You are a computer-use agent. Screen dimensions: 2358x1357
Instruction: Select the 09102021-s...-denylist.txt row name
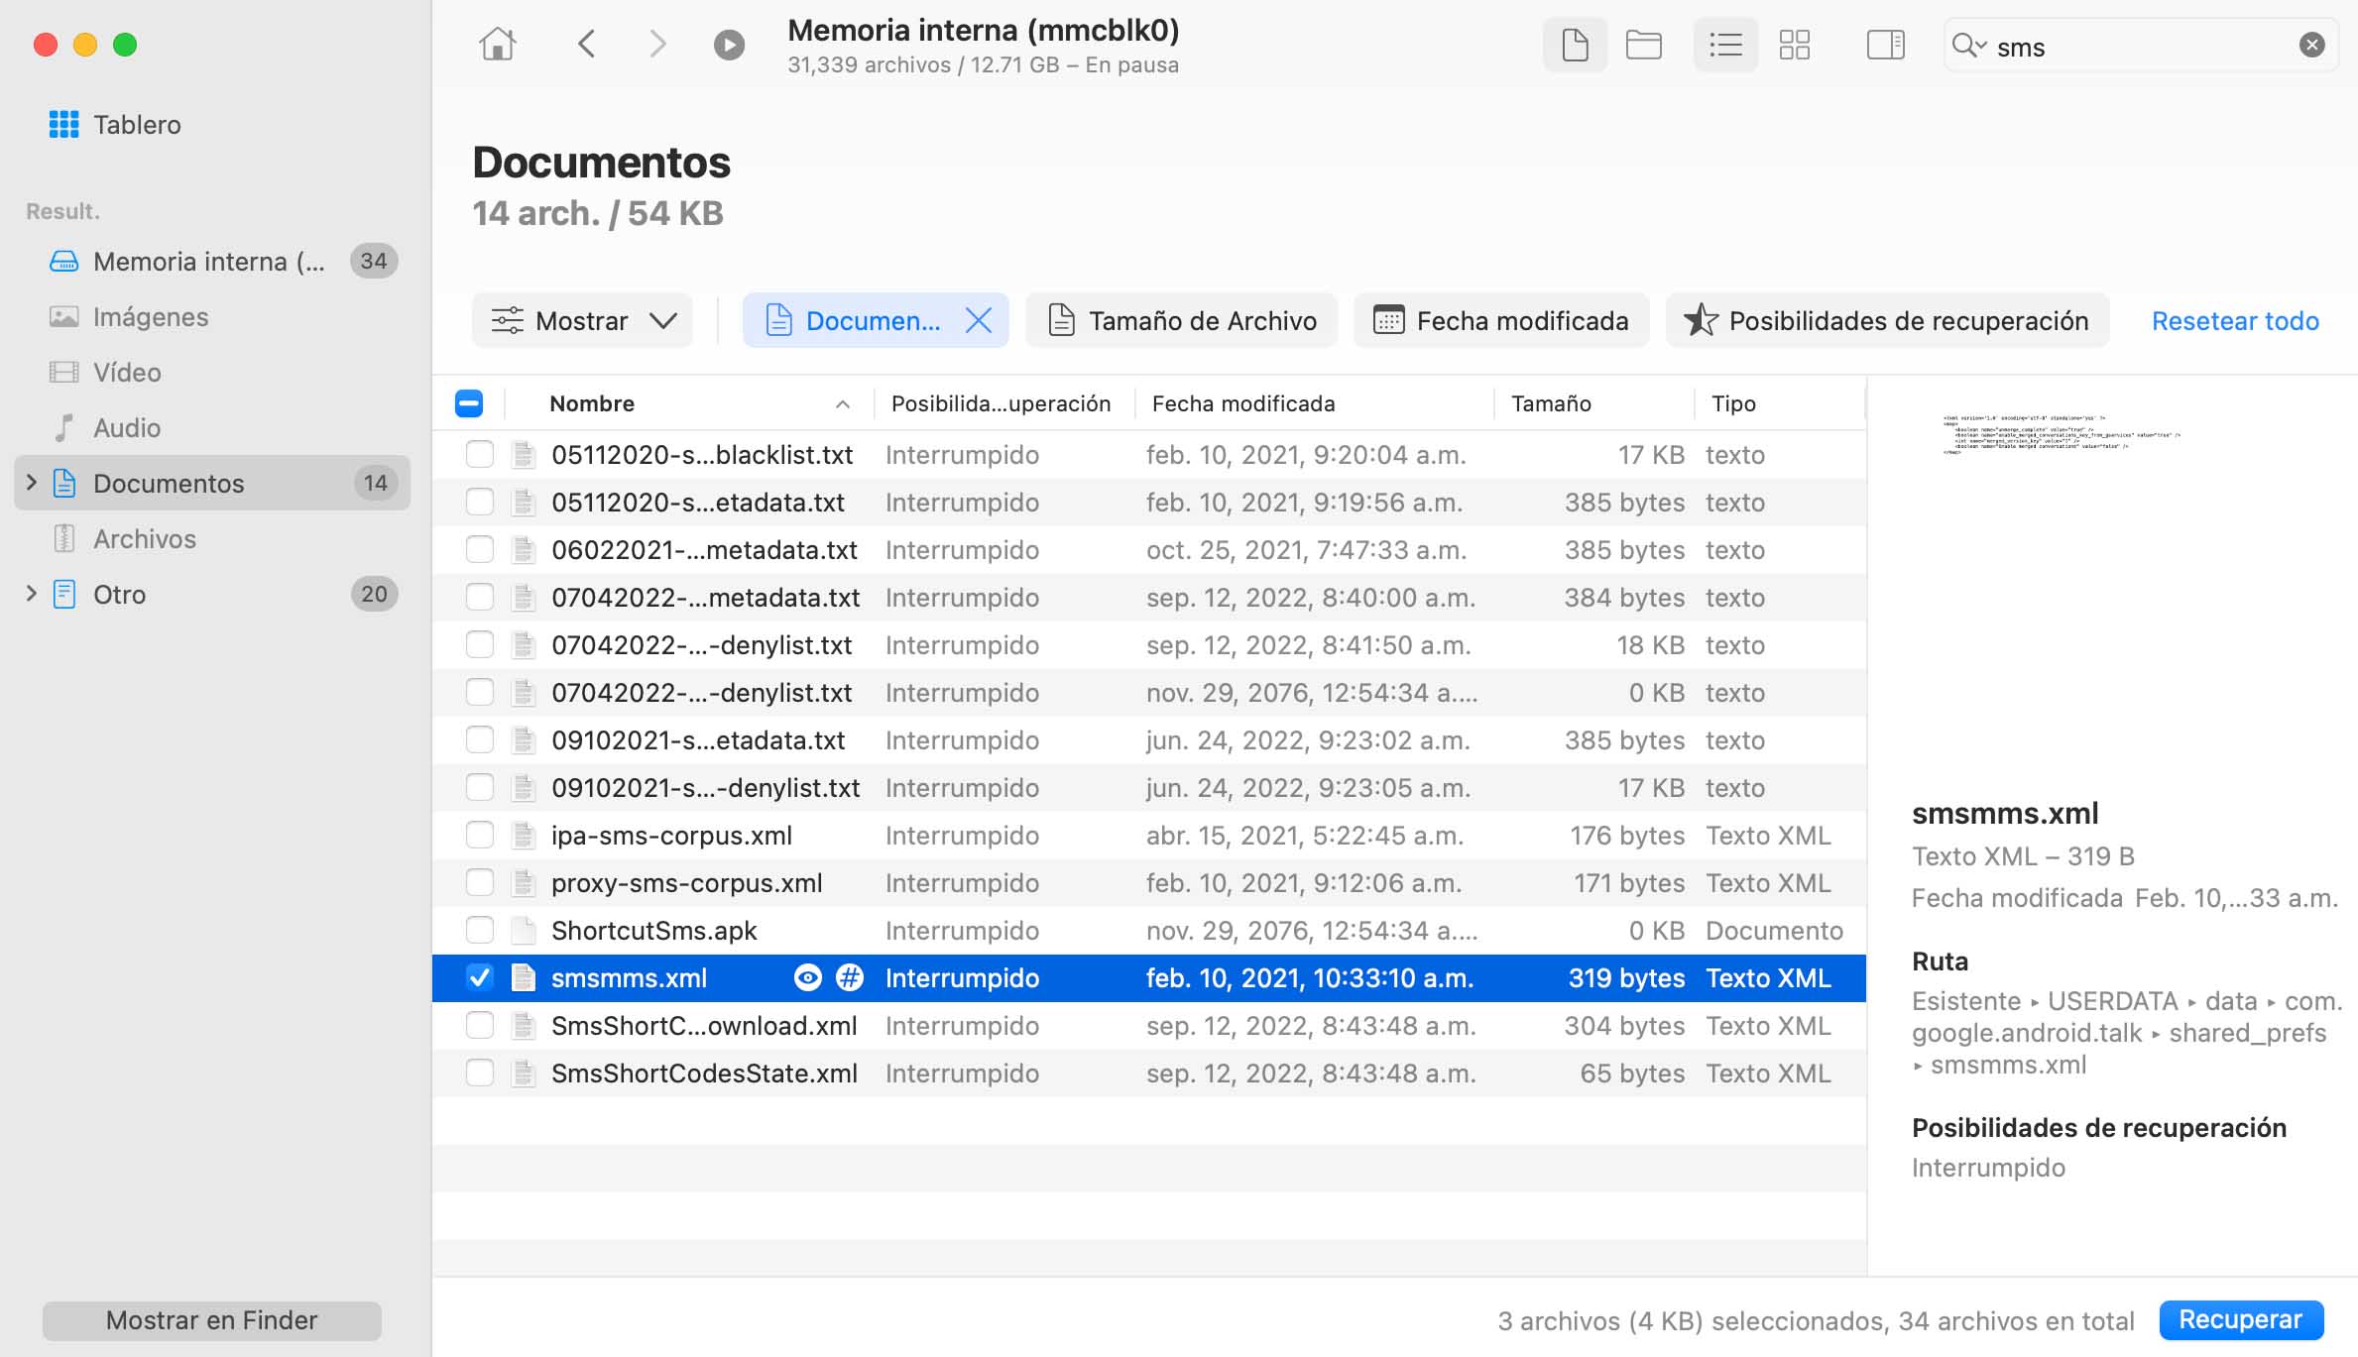click(x=705, y=788)
